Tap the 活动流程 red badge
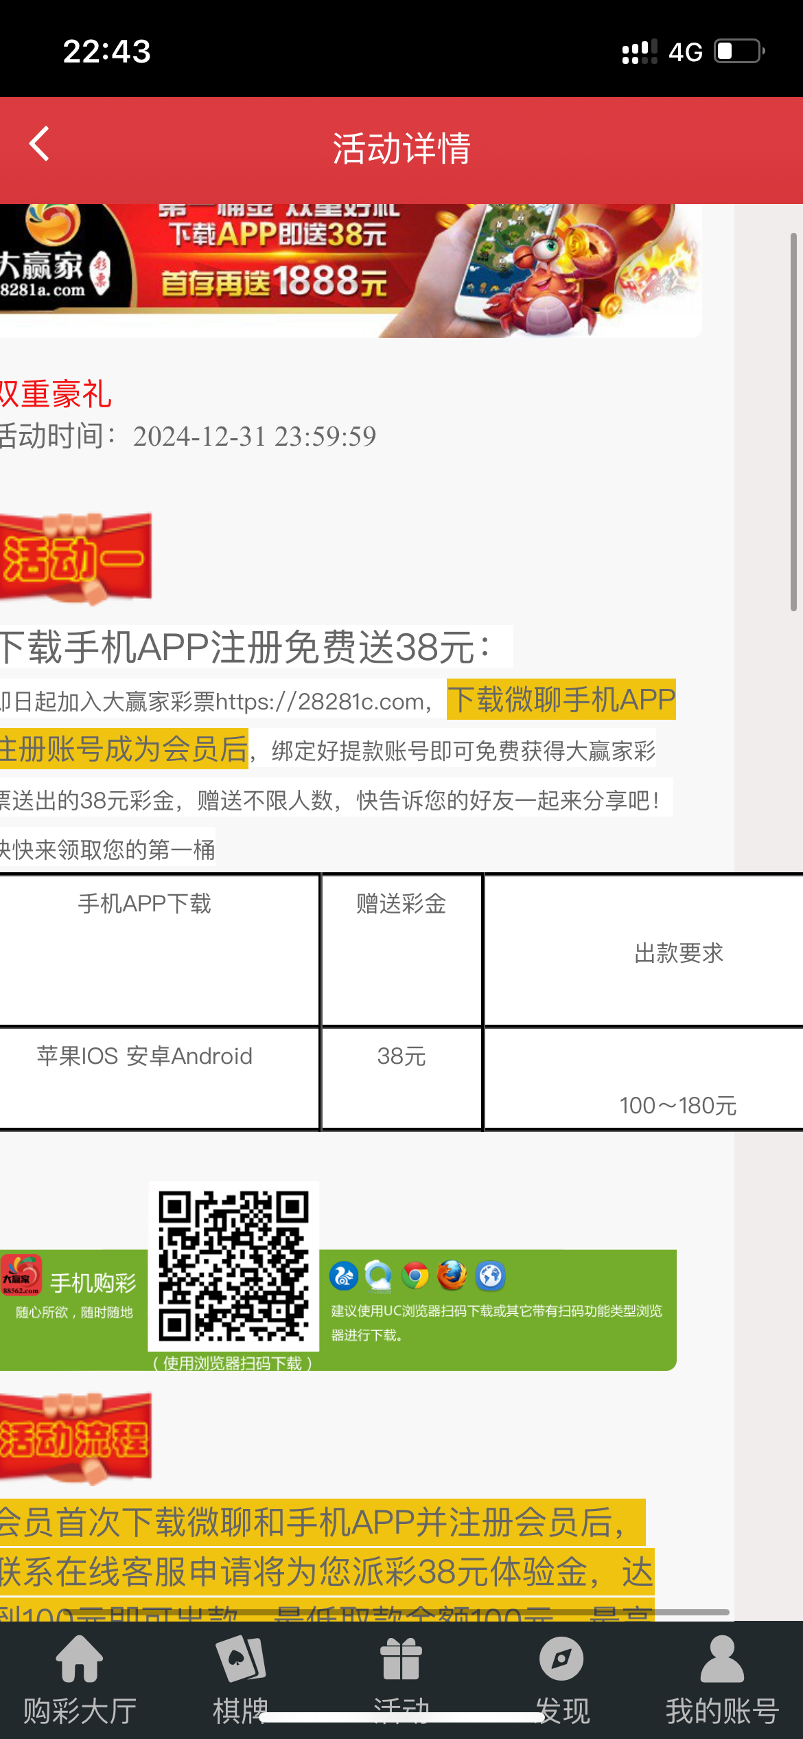Image resolution: width=803 pixels, height=1739 pixels. tap(75, 1439)
